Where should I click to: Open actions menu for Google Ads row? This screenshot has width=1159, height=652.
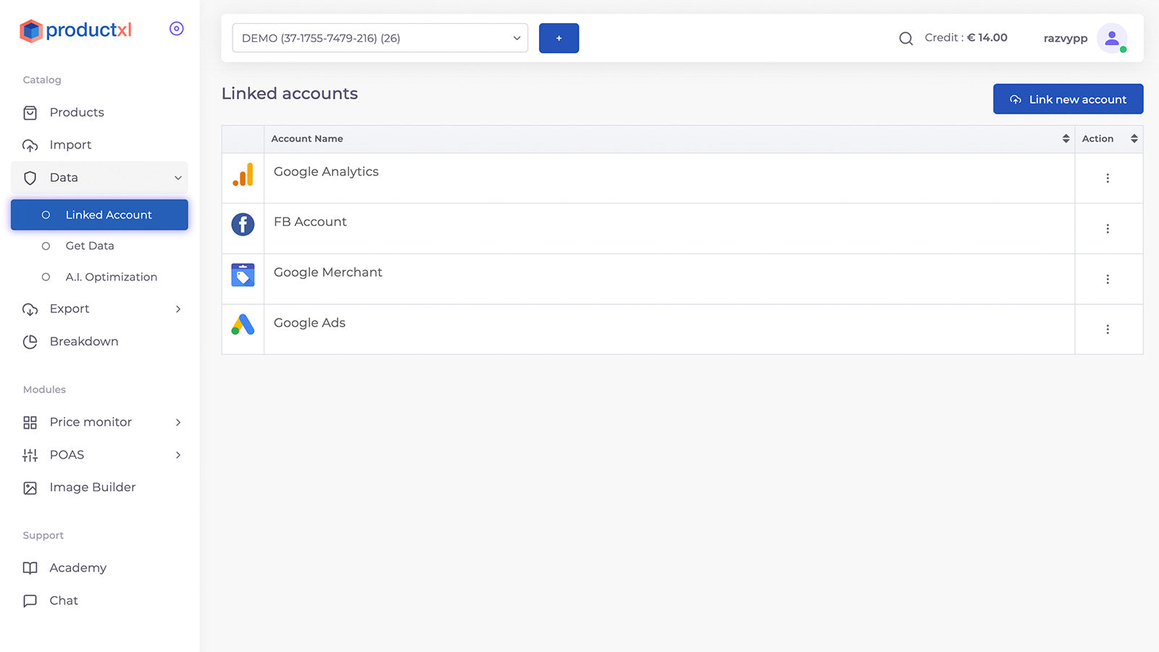point(1108,330)
